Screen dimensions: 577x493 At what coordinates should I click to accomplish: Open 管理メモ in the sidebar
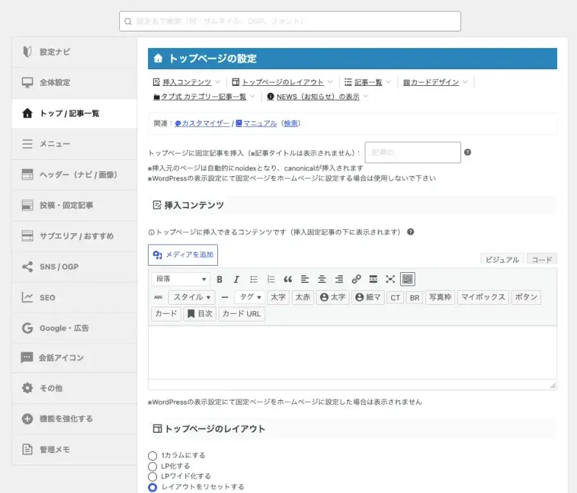(x=74, y=449)
